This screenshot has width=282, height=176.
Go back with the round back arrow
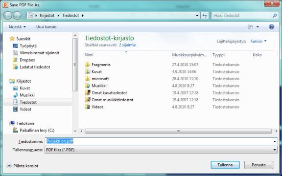8,16
